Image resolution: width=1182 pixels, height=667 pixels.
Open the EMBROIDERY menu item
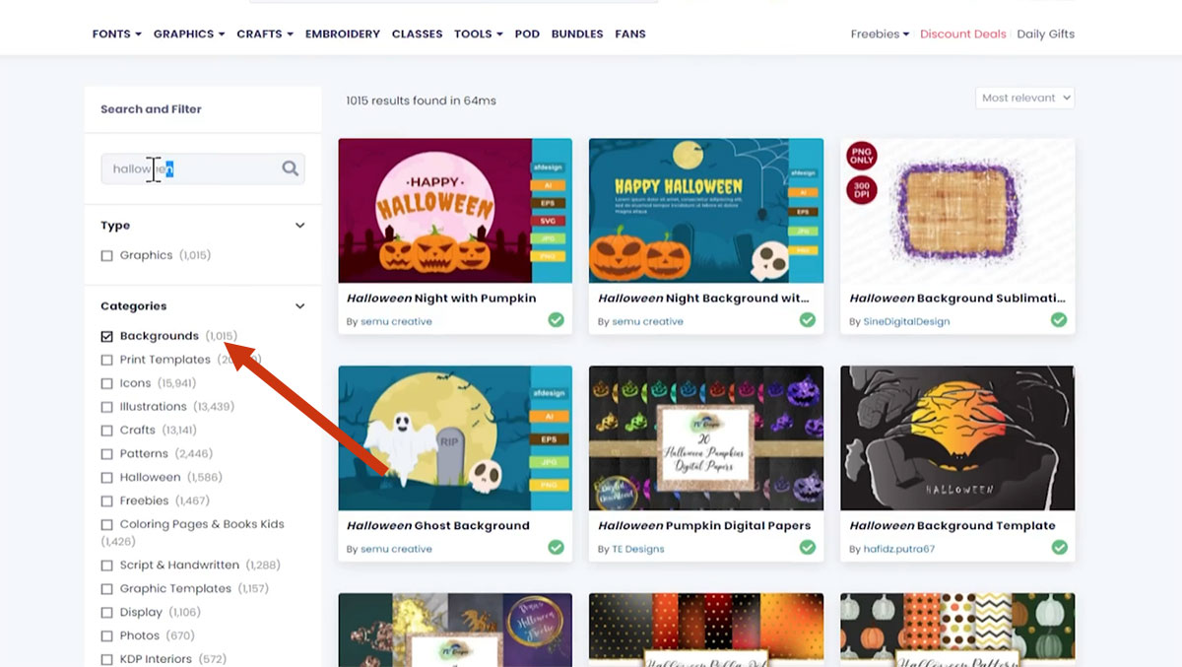342,33
